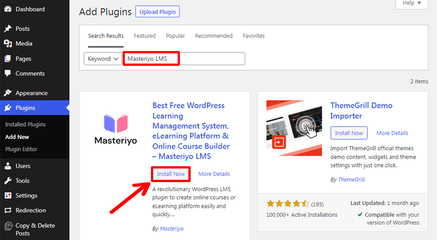The height and width of the screenshot is (240, 437).
Task: Click the Plugins plug icon
Action: [8, 108]
